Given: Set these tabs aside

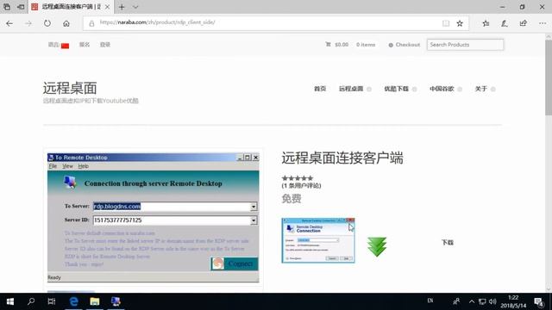Looking at the screenshot, I should point(21,7).
